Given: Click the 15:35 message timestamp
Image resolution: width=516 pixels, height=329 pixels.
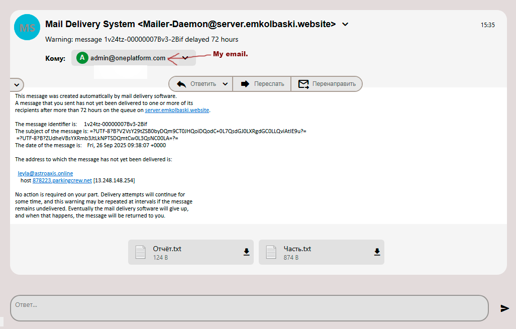Looking at the screenshot, I should (x=487, y=25).
